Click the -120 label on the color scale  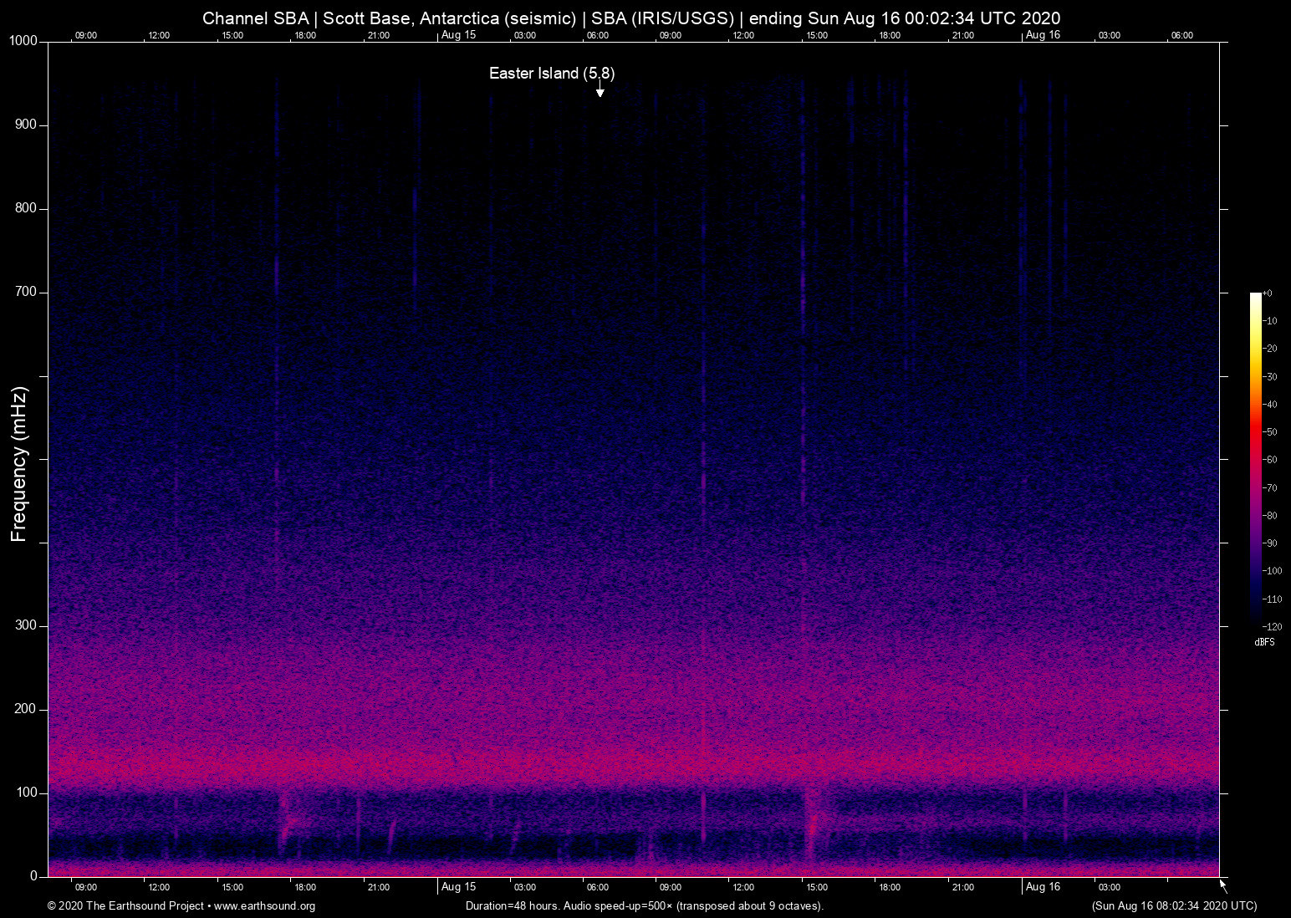coord(1271,626)
